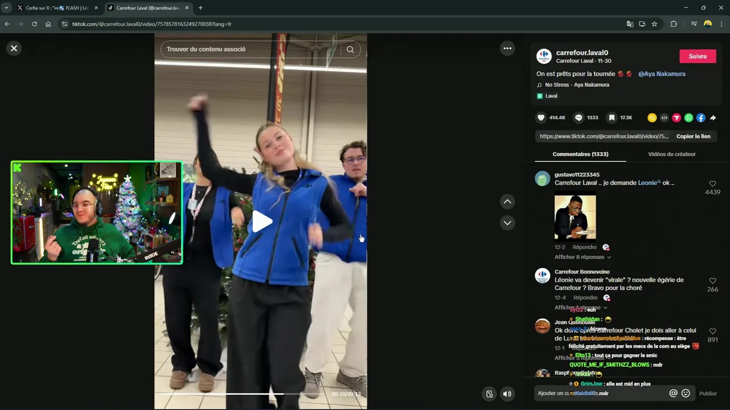Open the image in gustavo11223345's comment

[x=575, y=218]
